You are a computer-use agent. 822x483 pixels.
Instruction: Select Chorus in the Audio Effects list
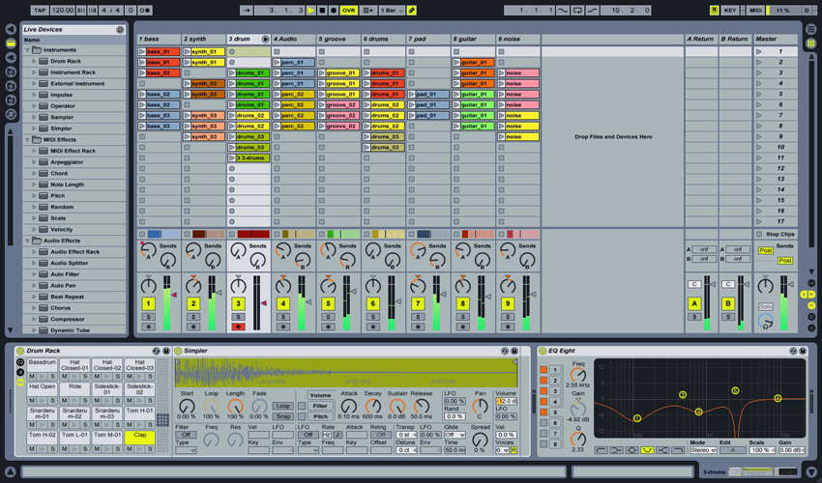(61, 308)
